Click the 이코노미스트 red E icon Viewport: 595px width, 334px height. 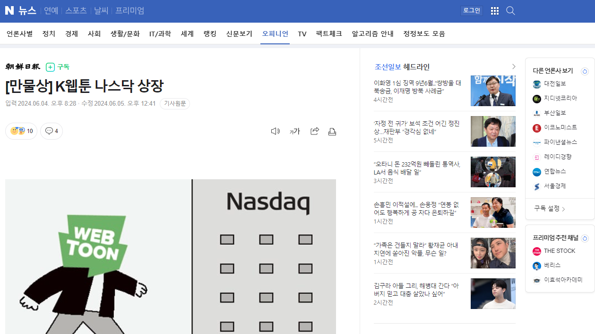point(537,128)
